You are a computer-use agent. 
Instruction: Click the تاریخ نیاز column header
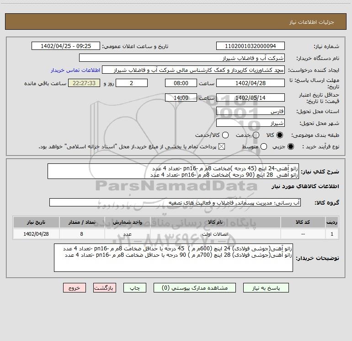point(36,222)
